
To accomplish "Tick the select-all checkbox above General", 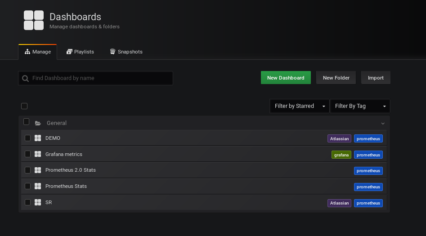I will pos(24,106).
